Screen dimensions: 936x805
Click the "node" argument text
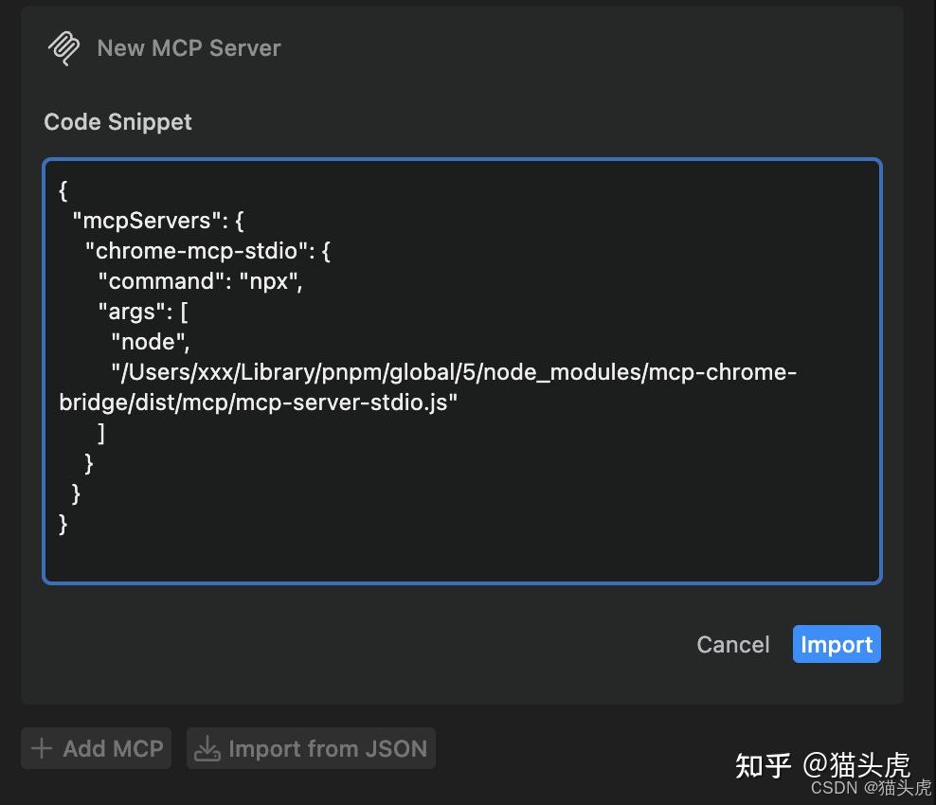click(x=151, y=341)
